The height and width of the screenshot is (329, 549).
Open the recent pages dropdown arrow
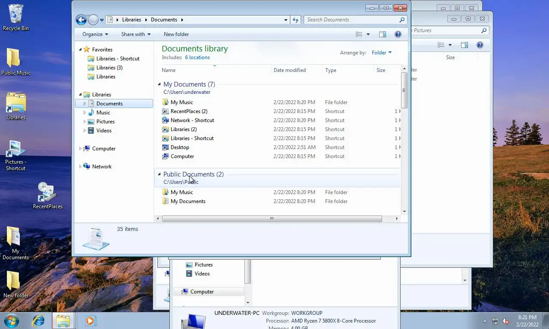click(102, 20)
